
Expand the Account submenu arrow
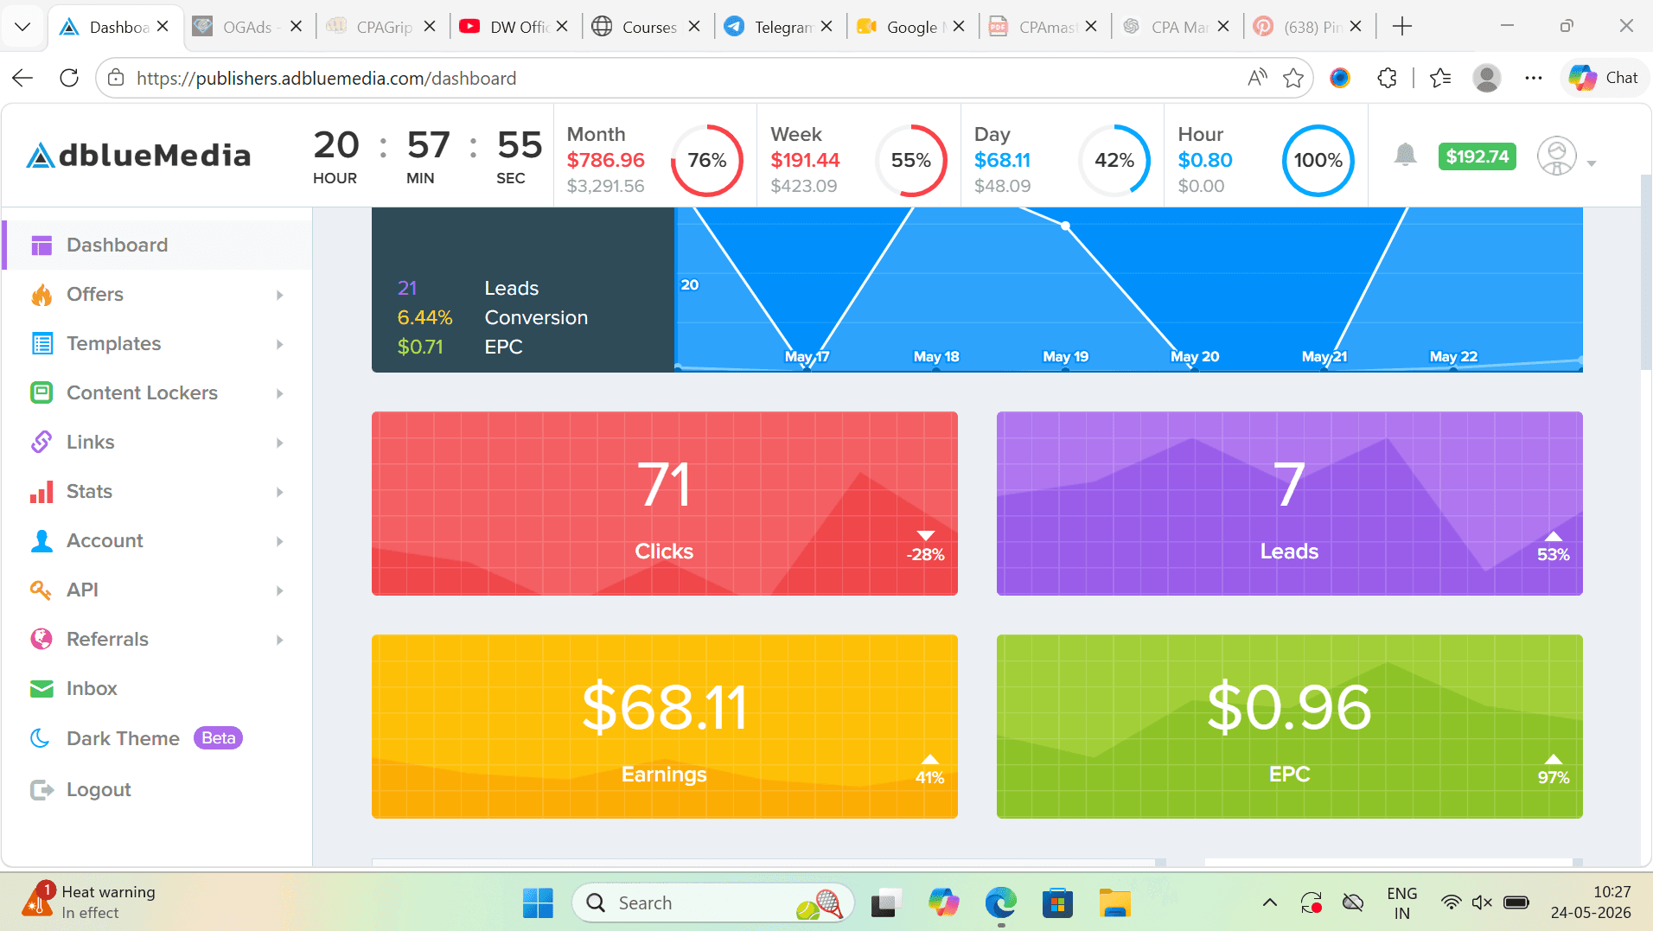(280, 541)
